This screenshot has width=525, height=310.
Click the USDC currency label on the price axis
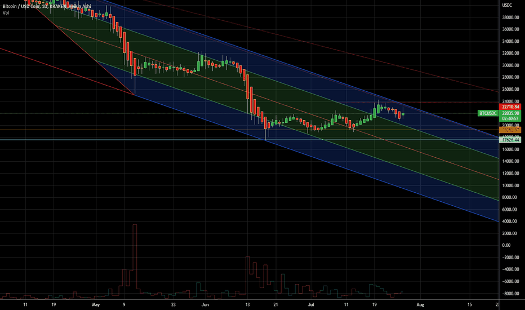coord(507,5)
